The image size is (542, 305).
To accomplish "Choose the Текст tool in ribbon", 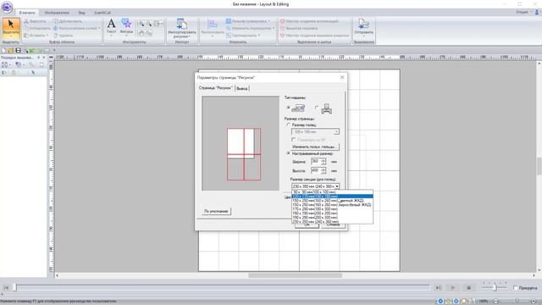I will point(111,27).
